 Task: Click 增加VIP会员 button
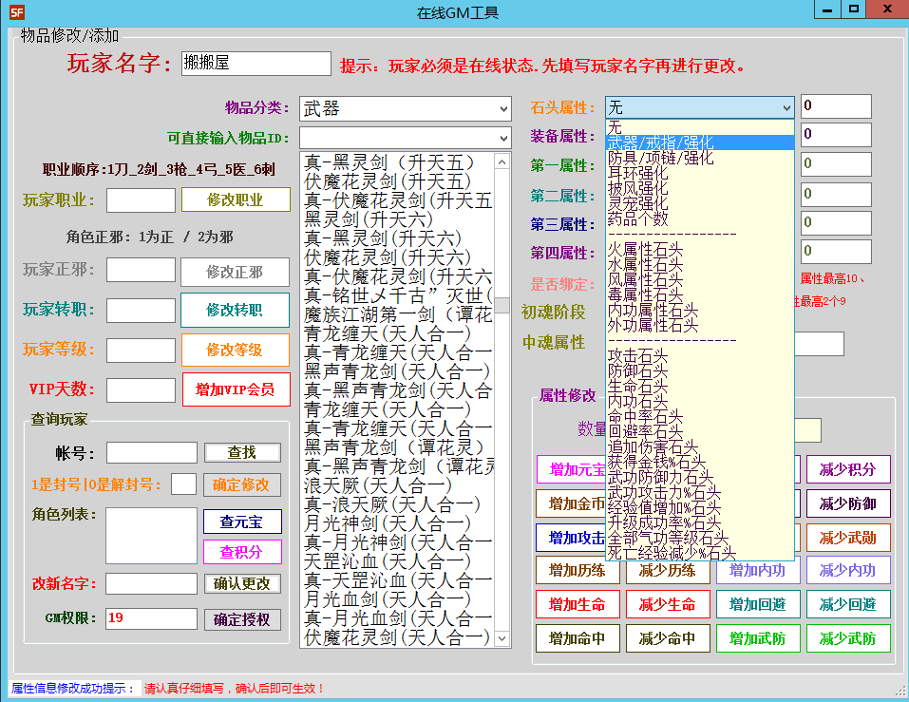tap(235, 389)
